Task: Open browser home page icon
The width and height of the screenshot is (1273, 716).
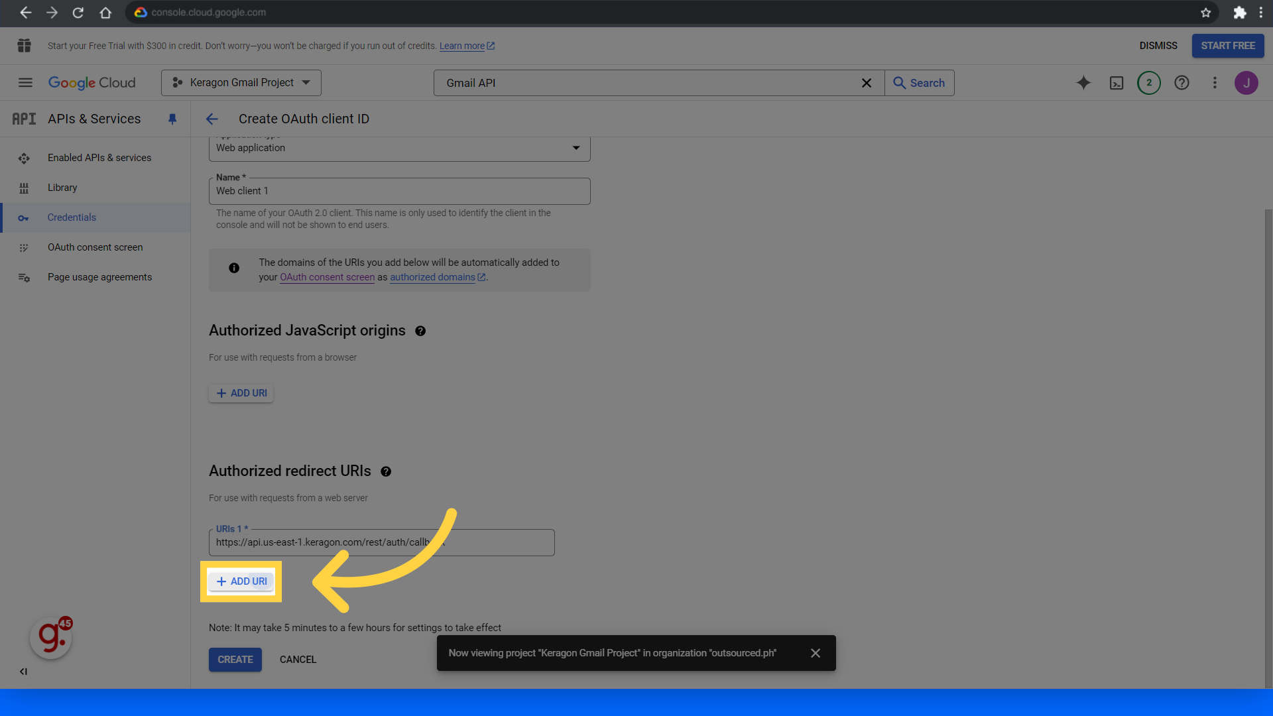Action: point(105,13)
